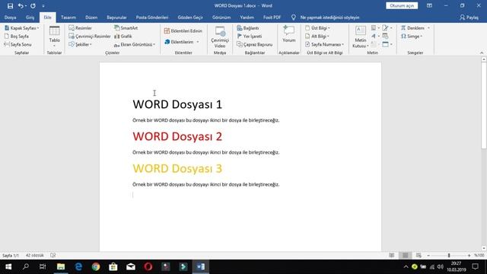This screenshot has width=487, height=274.
Task: Click the Oturum açın sign-in button
Action: (402, 5)
